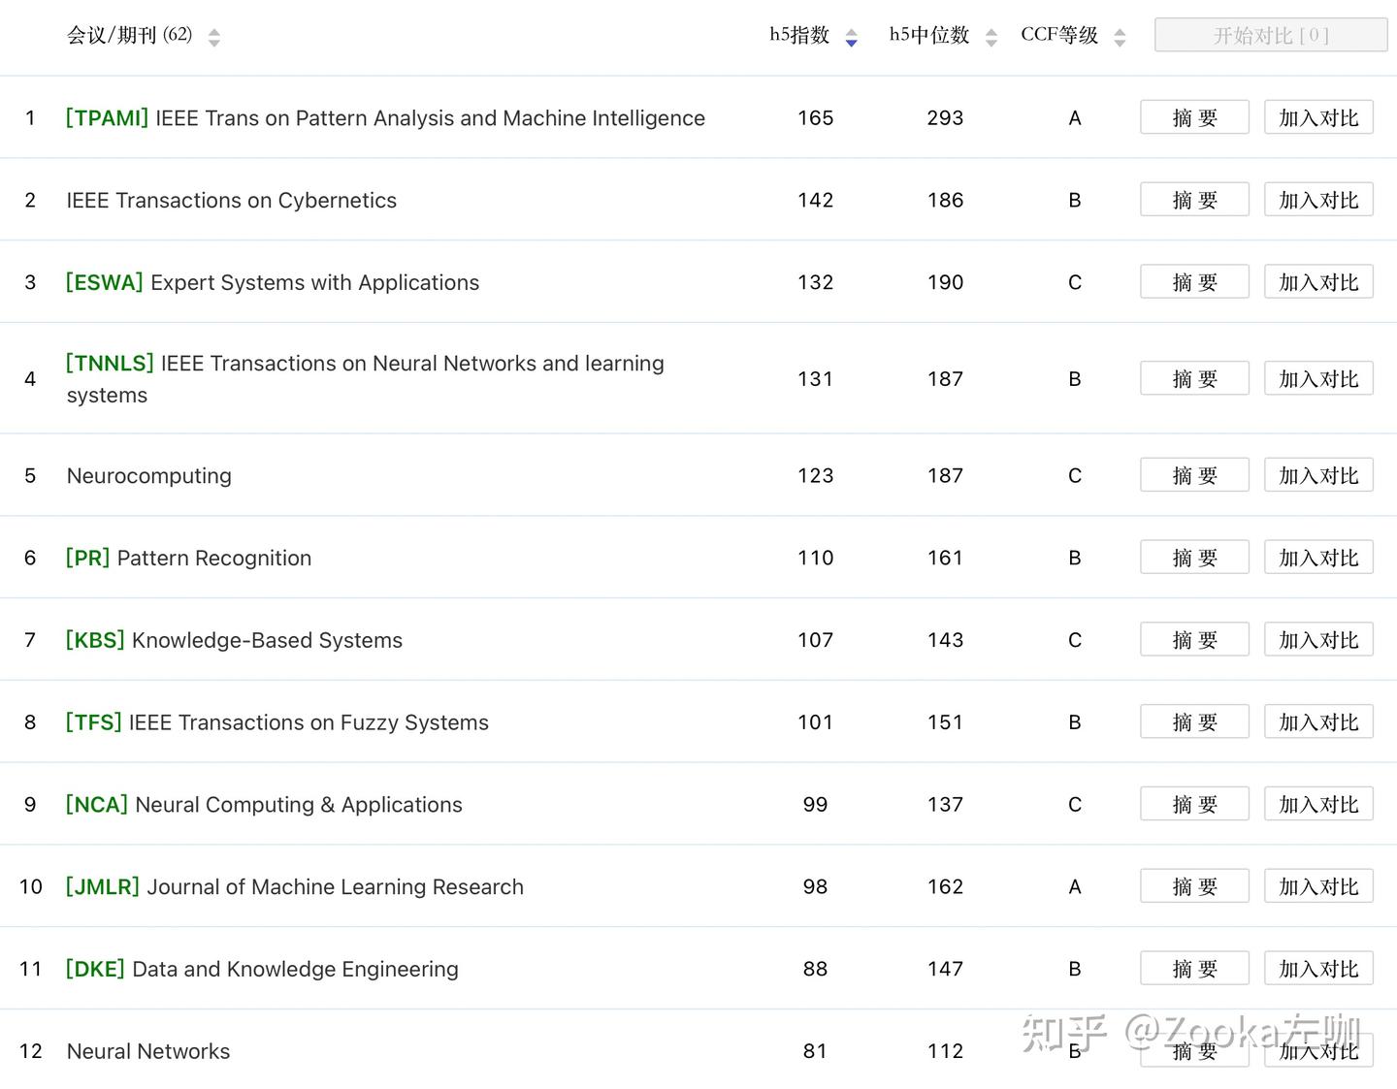Screen dimensions: 1397x1089
Task: Show 摘要 for IEEE Transactions on Cybernetics
Action: tap(1194, 200)
